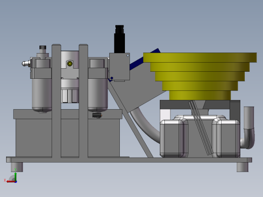Select the bundle of diagonal rods under bowl
263x197 pixels.
200,128
